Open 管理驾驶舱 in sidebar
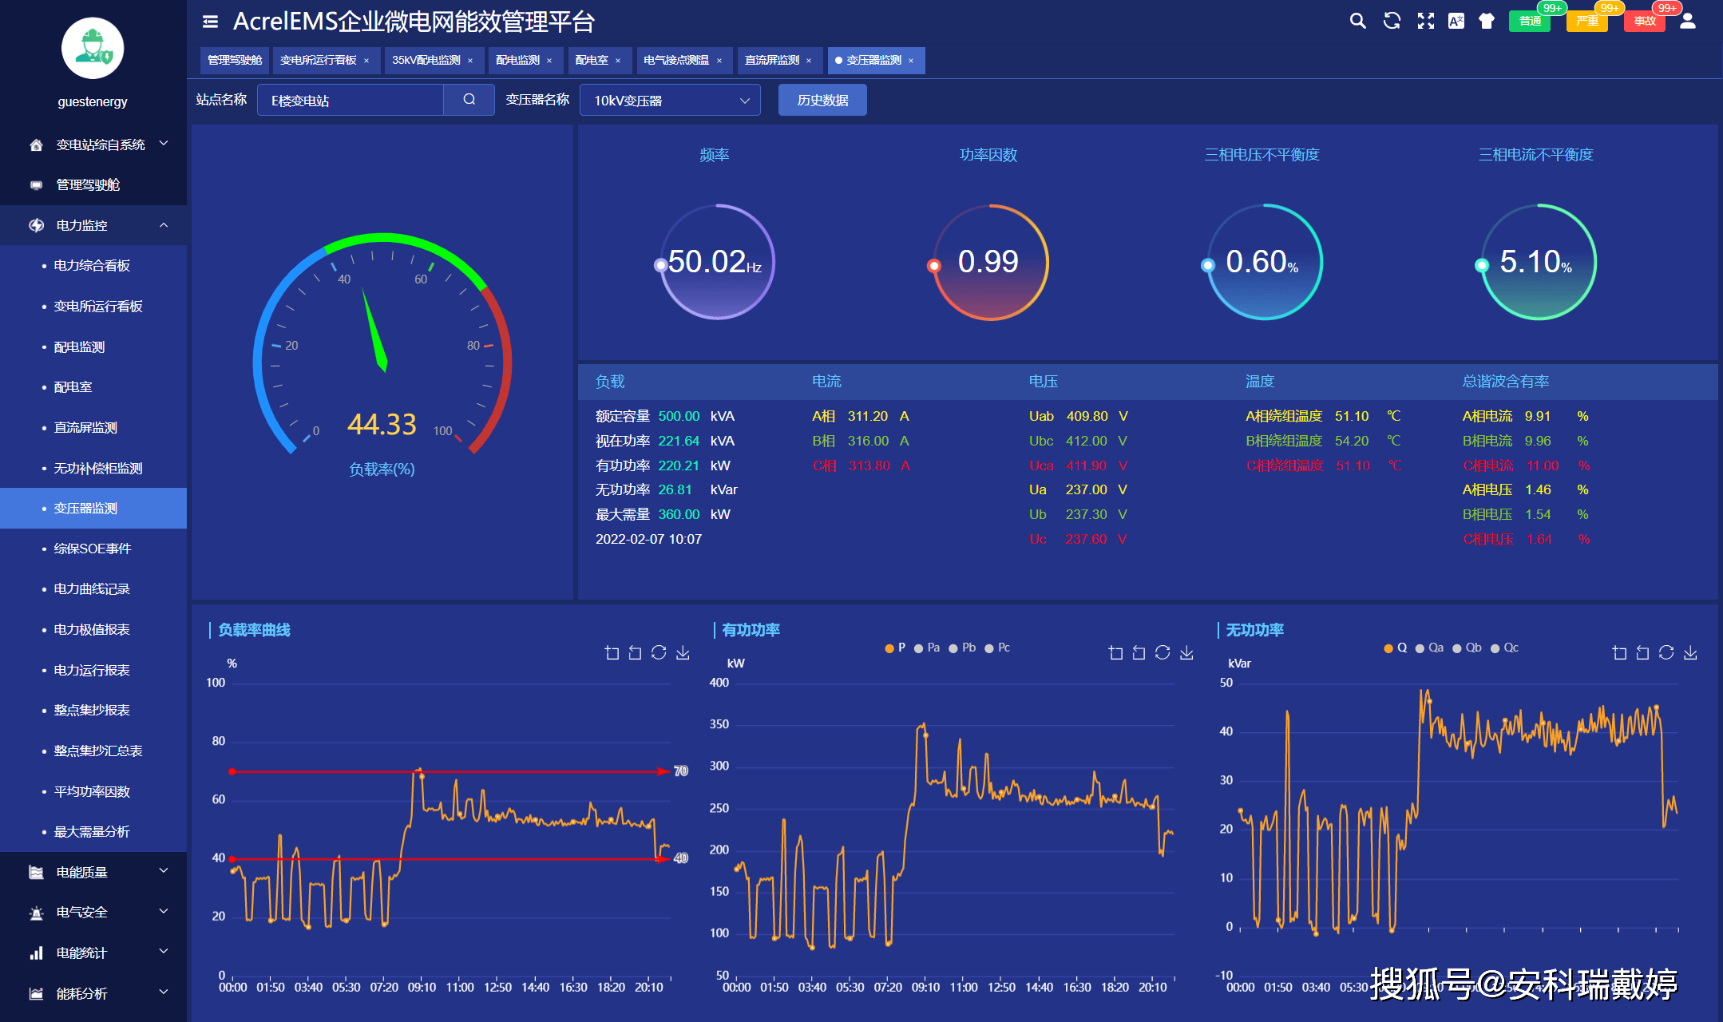This screenshot has width=1723, height=1022. (93, 184)
